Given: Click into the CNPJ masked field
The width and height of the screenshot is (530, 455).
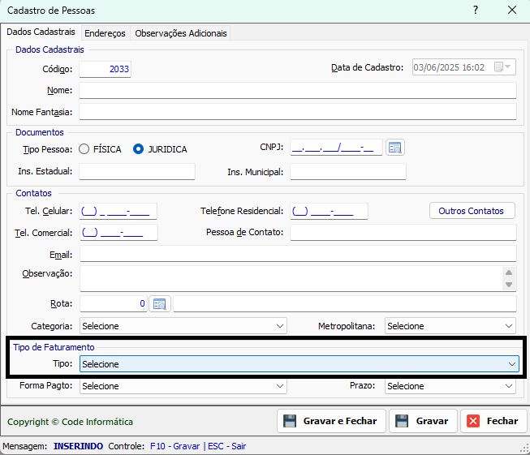Looking at the screenshot, I should tap(336, 148).
